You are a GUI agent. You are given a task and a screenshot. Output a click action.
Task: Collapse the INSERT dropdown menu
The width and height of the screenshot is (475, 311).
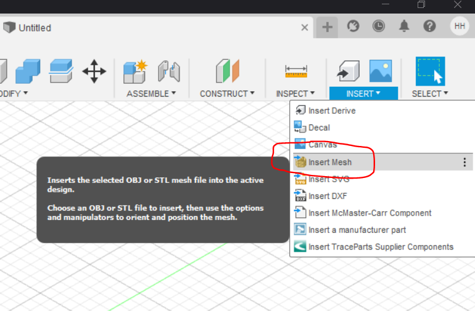pyautogui.click(x=363, y=94)
